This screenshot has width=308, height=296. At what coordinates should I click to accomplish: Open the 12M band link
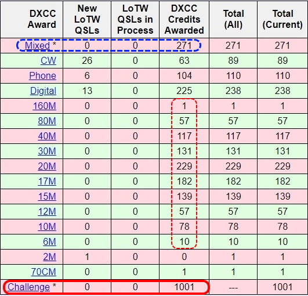(47, 211)
